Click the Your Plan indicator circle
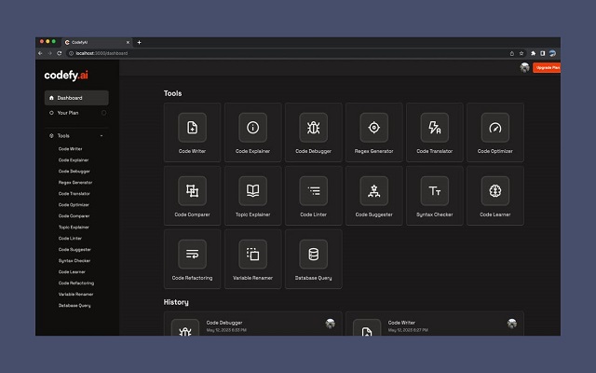 [103, 113]
